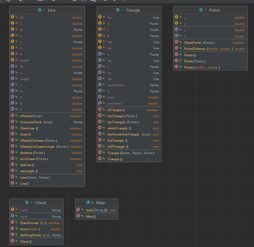Click the runnable class icon beside Main
The height and width of the screenshot is (247, 254).
pos(88,203)
